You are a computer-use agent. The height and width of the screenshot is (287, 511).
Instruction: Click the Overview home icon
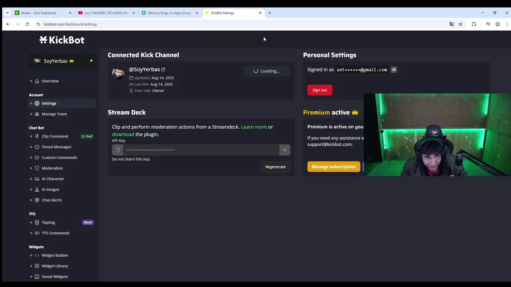tap(37, 81)
